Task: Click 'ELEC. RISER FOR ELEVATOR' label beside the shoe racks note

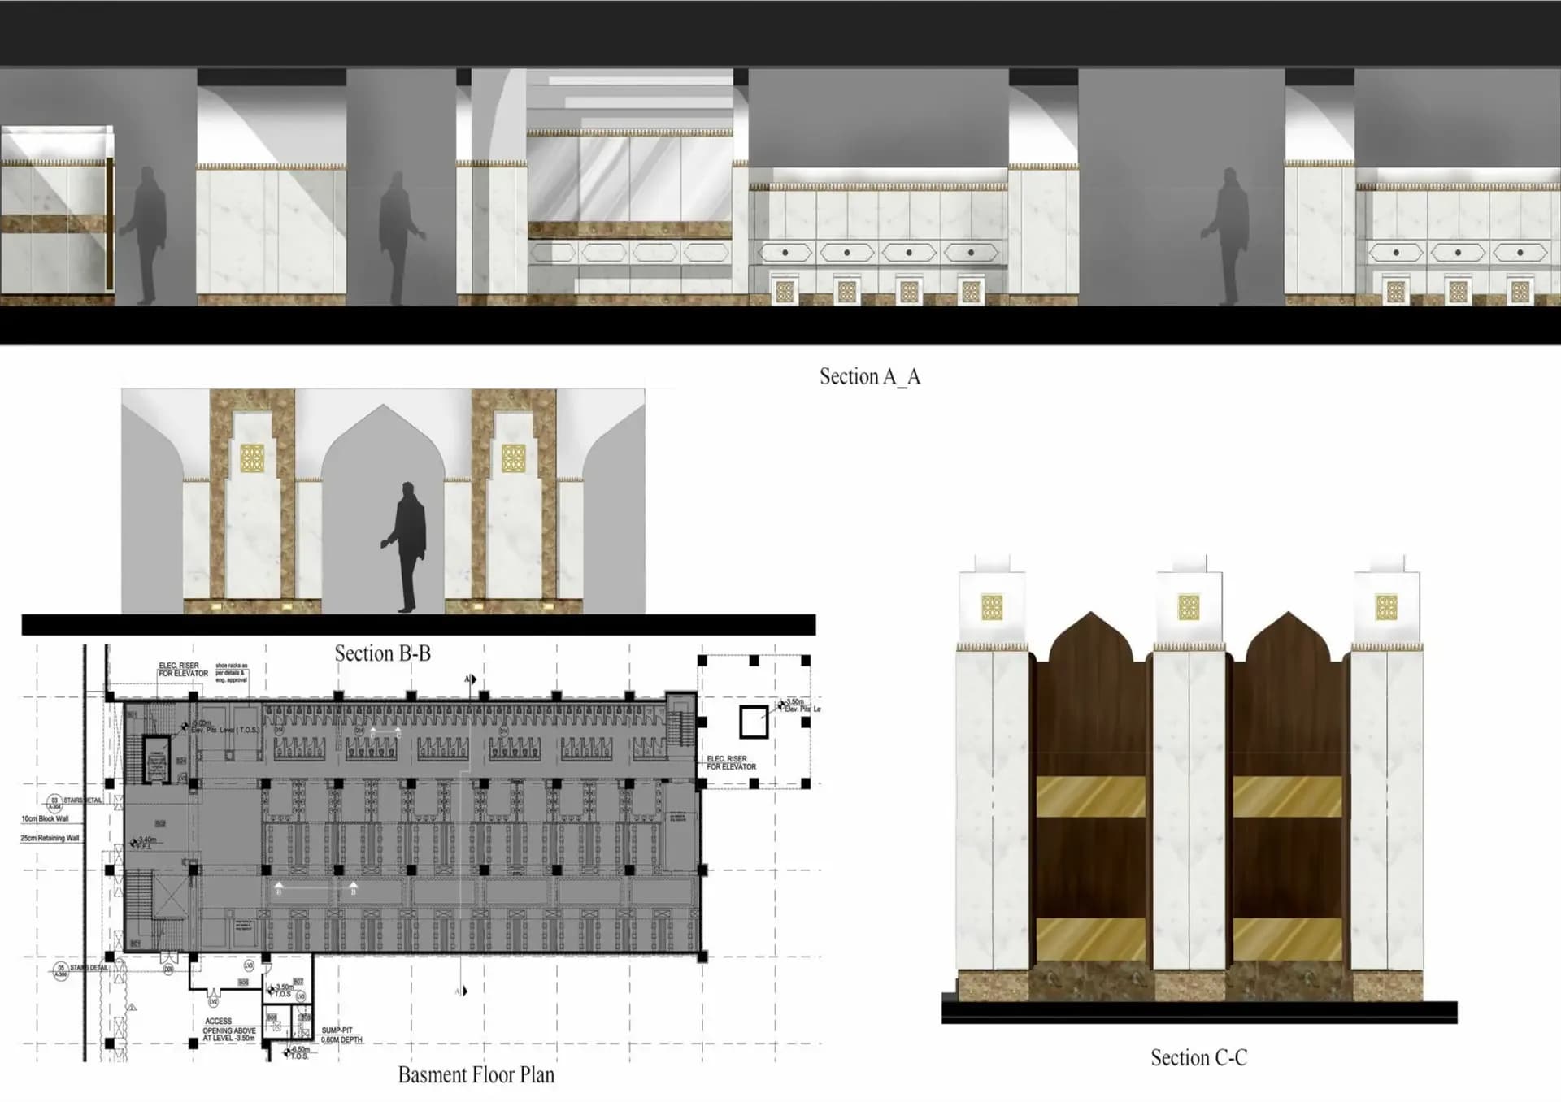Action: pyautogui.click(x=183, y=670)
